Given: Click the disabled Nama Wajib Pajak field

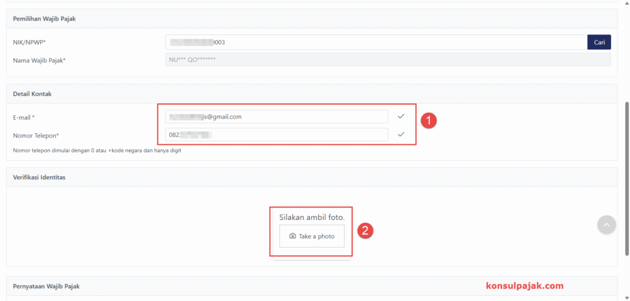Looking at the screenshot, I should click(388, 60).
